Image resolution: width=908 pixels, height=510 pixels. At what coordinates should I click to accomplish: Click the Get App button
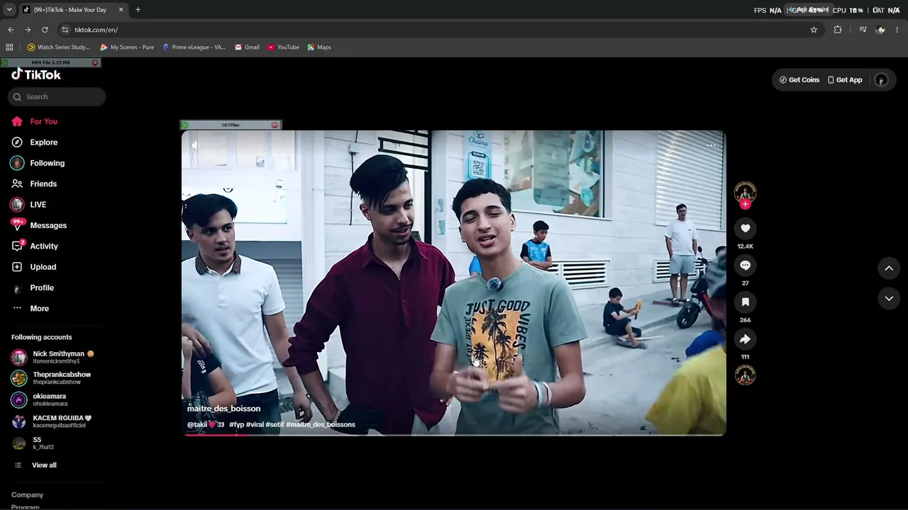point(845,80)
